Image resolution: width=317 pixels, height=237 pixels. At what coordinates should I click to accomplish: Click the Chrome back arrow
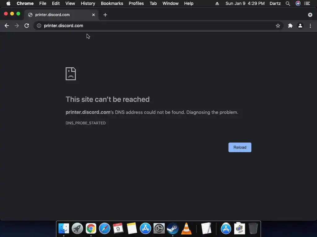7,26
